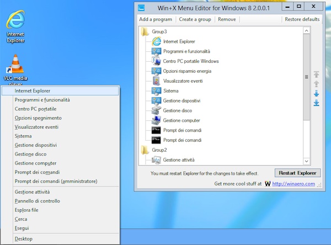Choose Internet Explorer in Win+X menu
This screenshot has height=245, width=331.
[60, 91]
